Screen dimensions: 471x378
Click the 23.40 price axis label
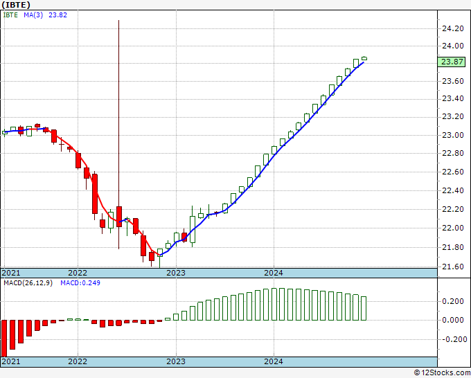[453, 98]
